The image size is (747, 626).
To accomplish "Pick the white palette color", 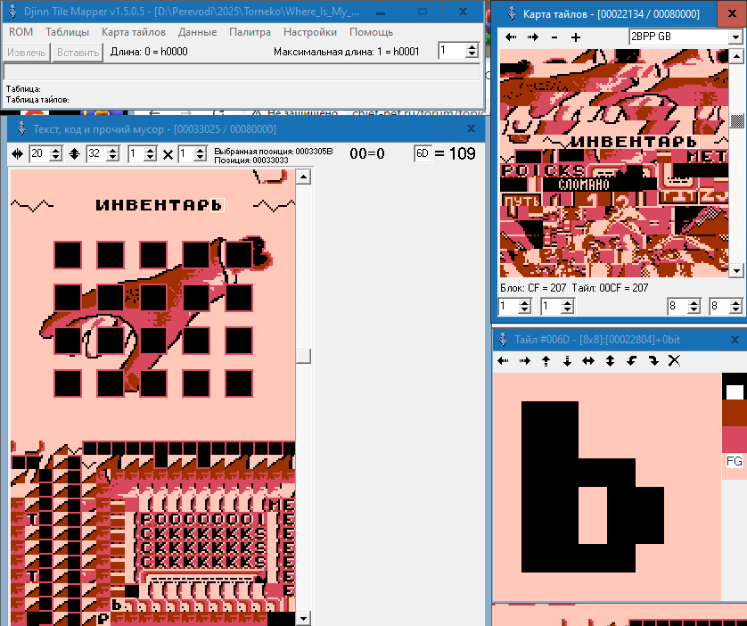I will pos(735,392).
